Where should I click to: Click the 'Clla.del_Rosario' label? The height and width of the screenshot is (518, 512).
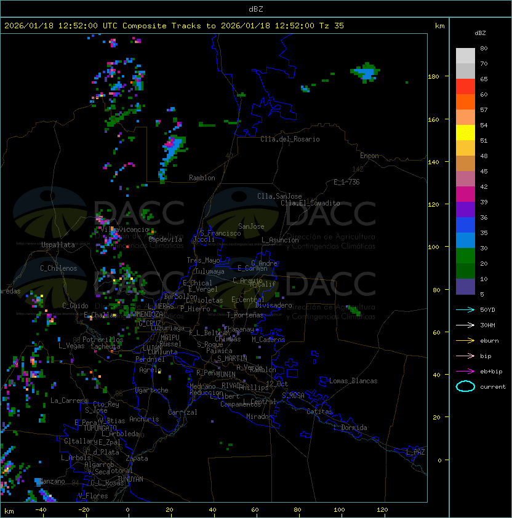tap(290, 139)
